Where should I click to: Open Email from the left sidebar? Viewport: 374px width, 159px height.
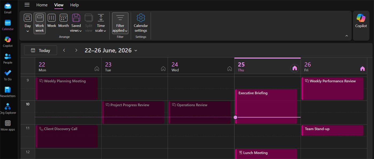pos(8,9)
